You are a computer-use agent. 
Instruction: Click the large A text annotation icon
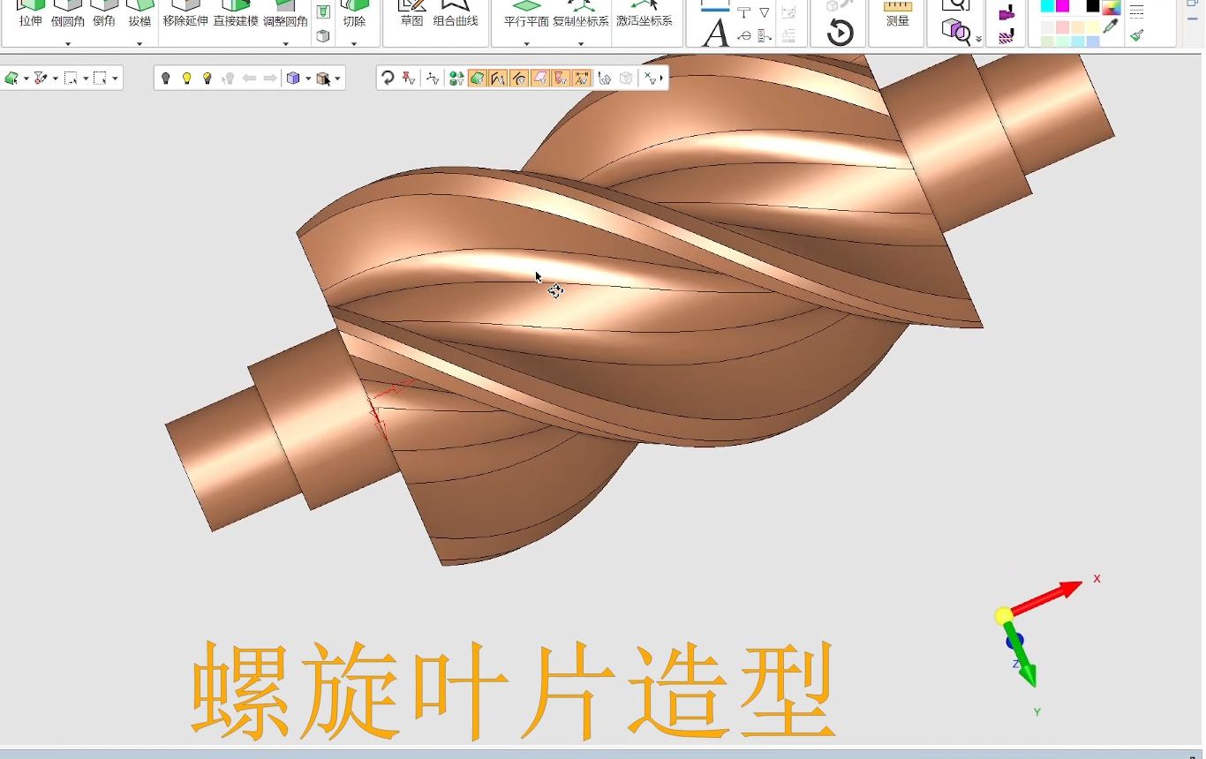pos(715,34)
